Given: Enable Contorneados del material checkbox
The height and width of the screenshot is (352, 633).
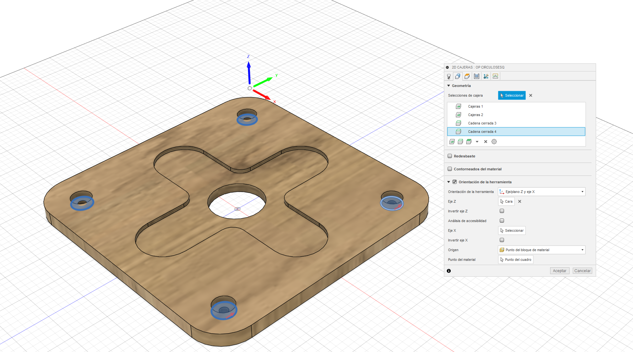Looking at the screenshot, I should [450, 169].
